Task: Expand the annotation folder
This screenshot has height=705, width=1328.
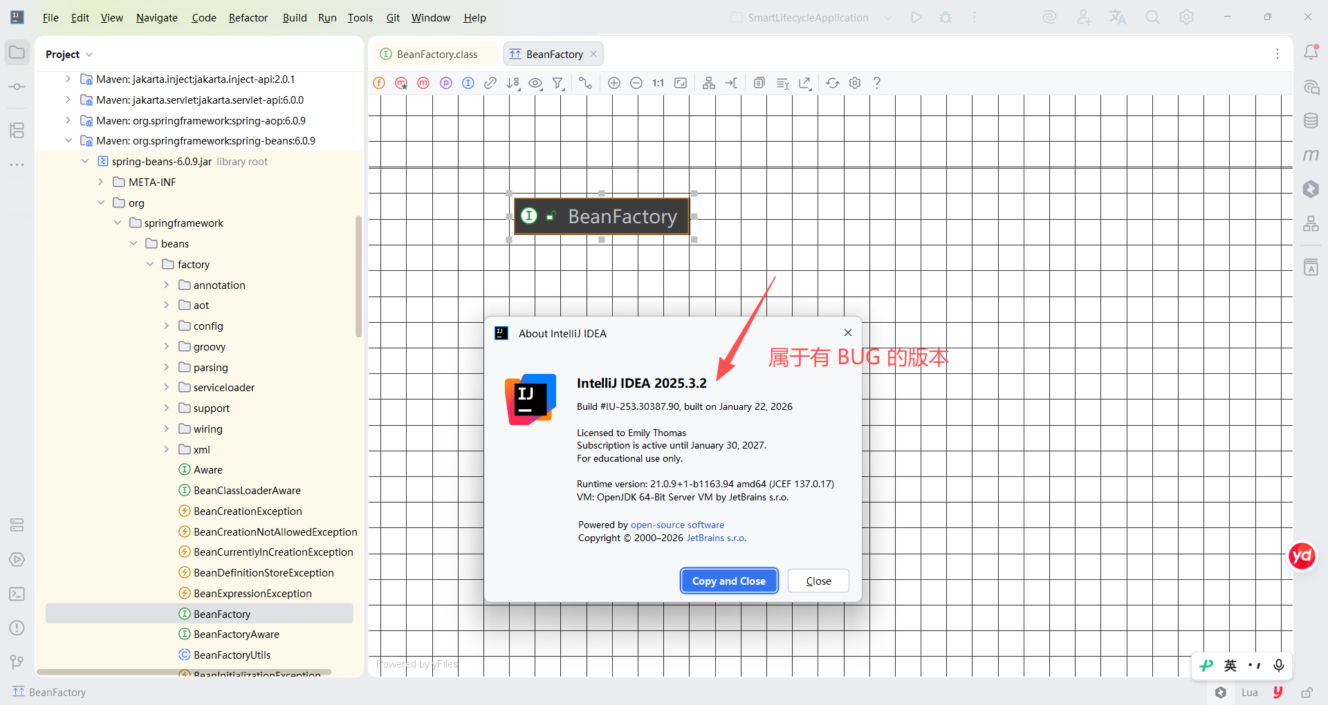Action: tap(167, 285)
